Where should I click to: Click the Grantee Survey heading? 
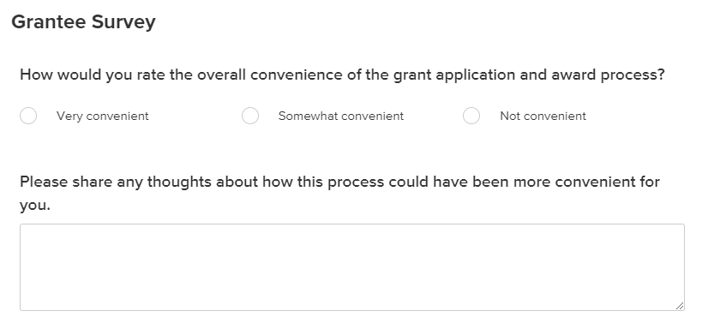(83, 22)
